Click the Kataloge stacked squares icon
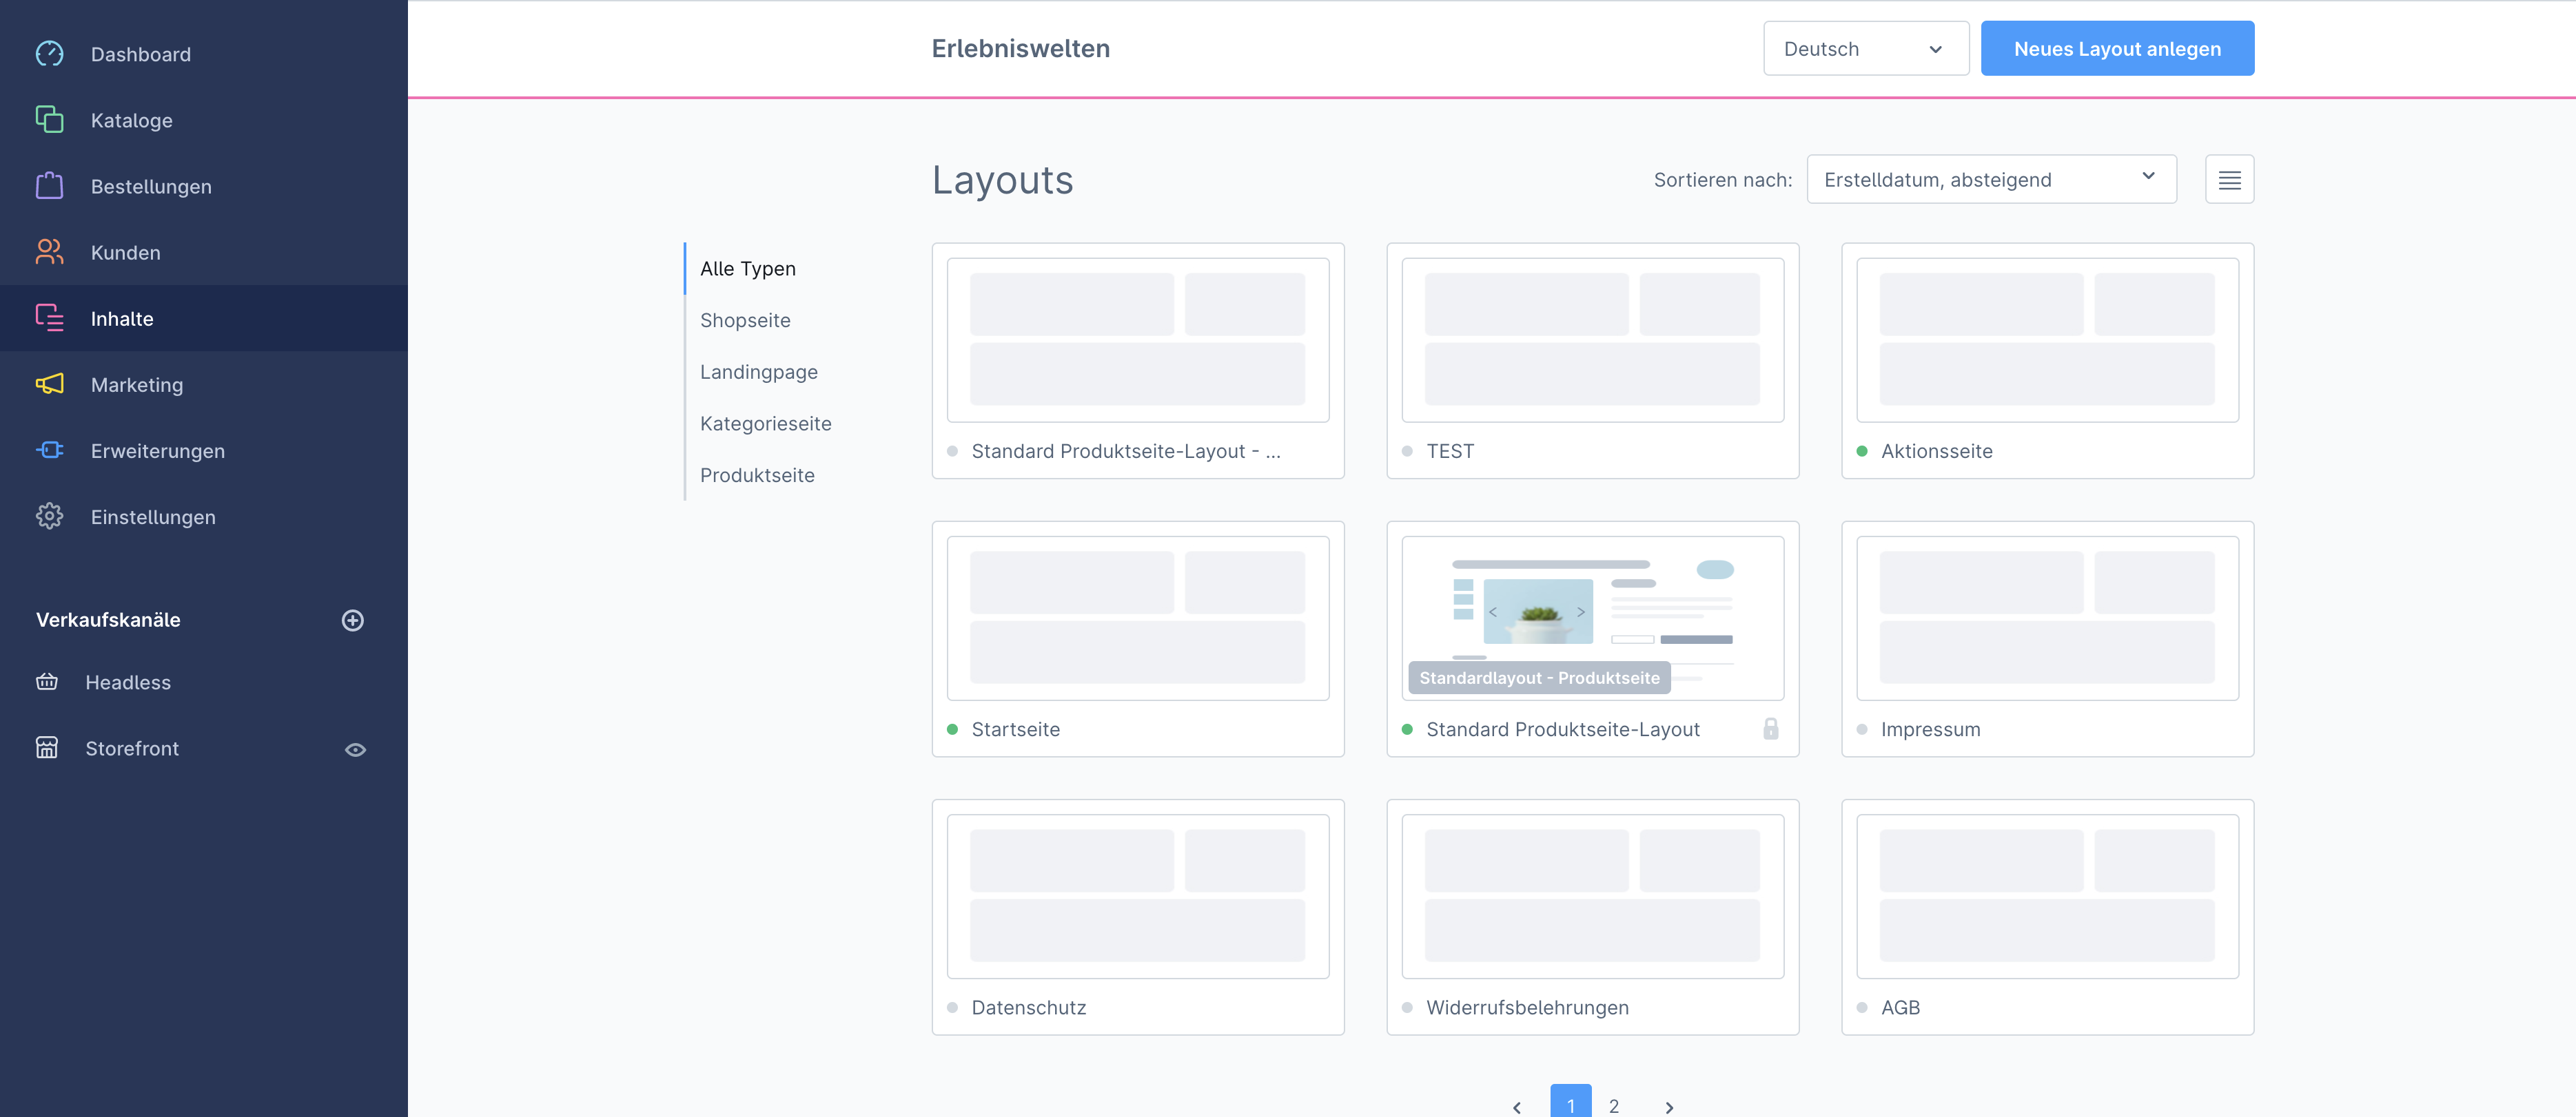 [x=49, y=119]
